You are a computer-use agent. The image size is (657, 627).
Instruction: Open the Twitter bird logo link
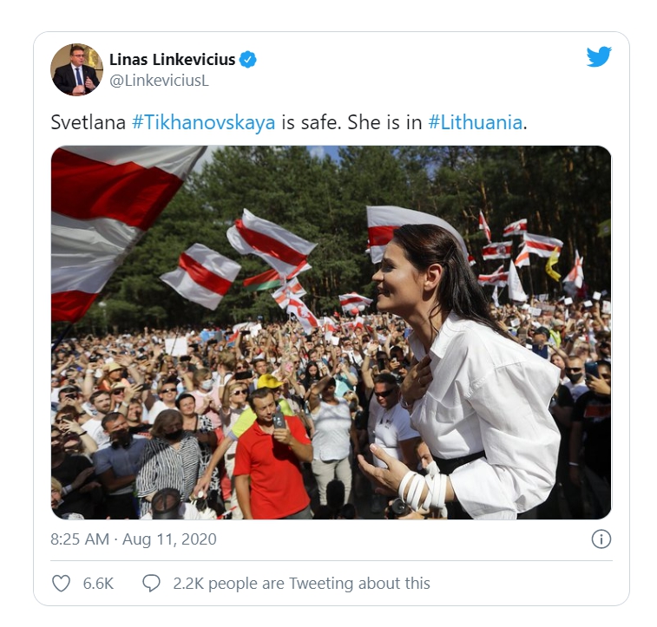tap(599, 56)
